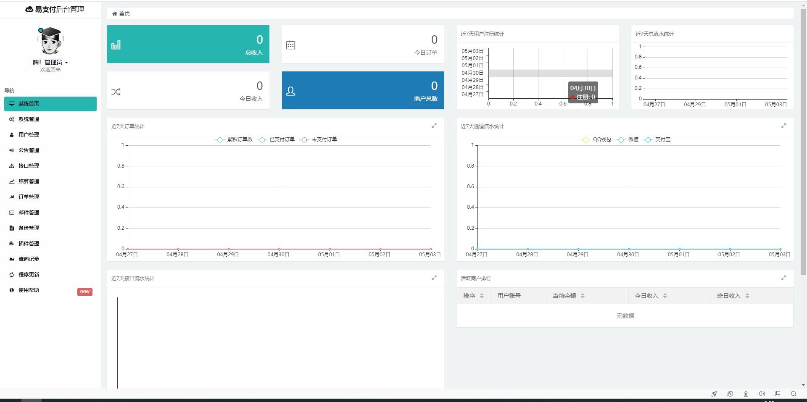Open the 公告管理 menu item
The image size is (807, 402).
(50, 150)
